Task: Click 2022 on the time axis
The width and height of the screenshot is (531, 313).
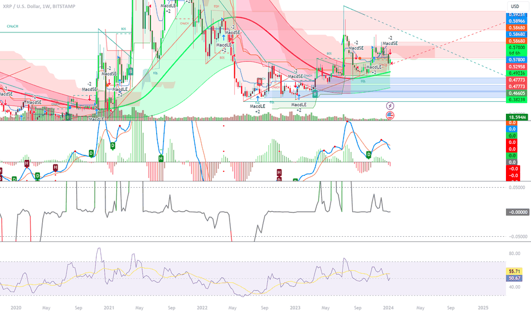Action: 202,307
